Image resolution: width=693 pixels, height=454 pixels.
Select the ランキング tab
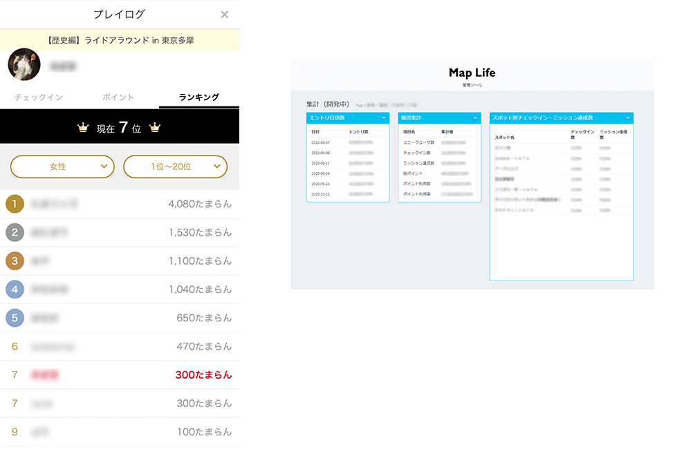pos(198,97)
